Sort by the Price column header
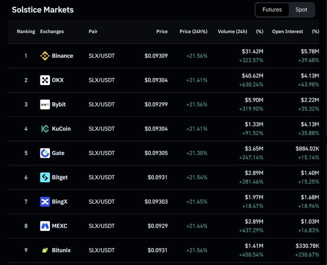Viewport: 327px width, 265px height. coord(162,31)
